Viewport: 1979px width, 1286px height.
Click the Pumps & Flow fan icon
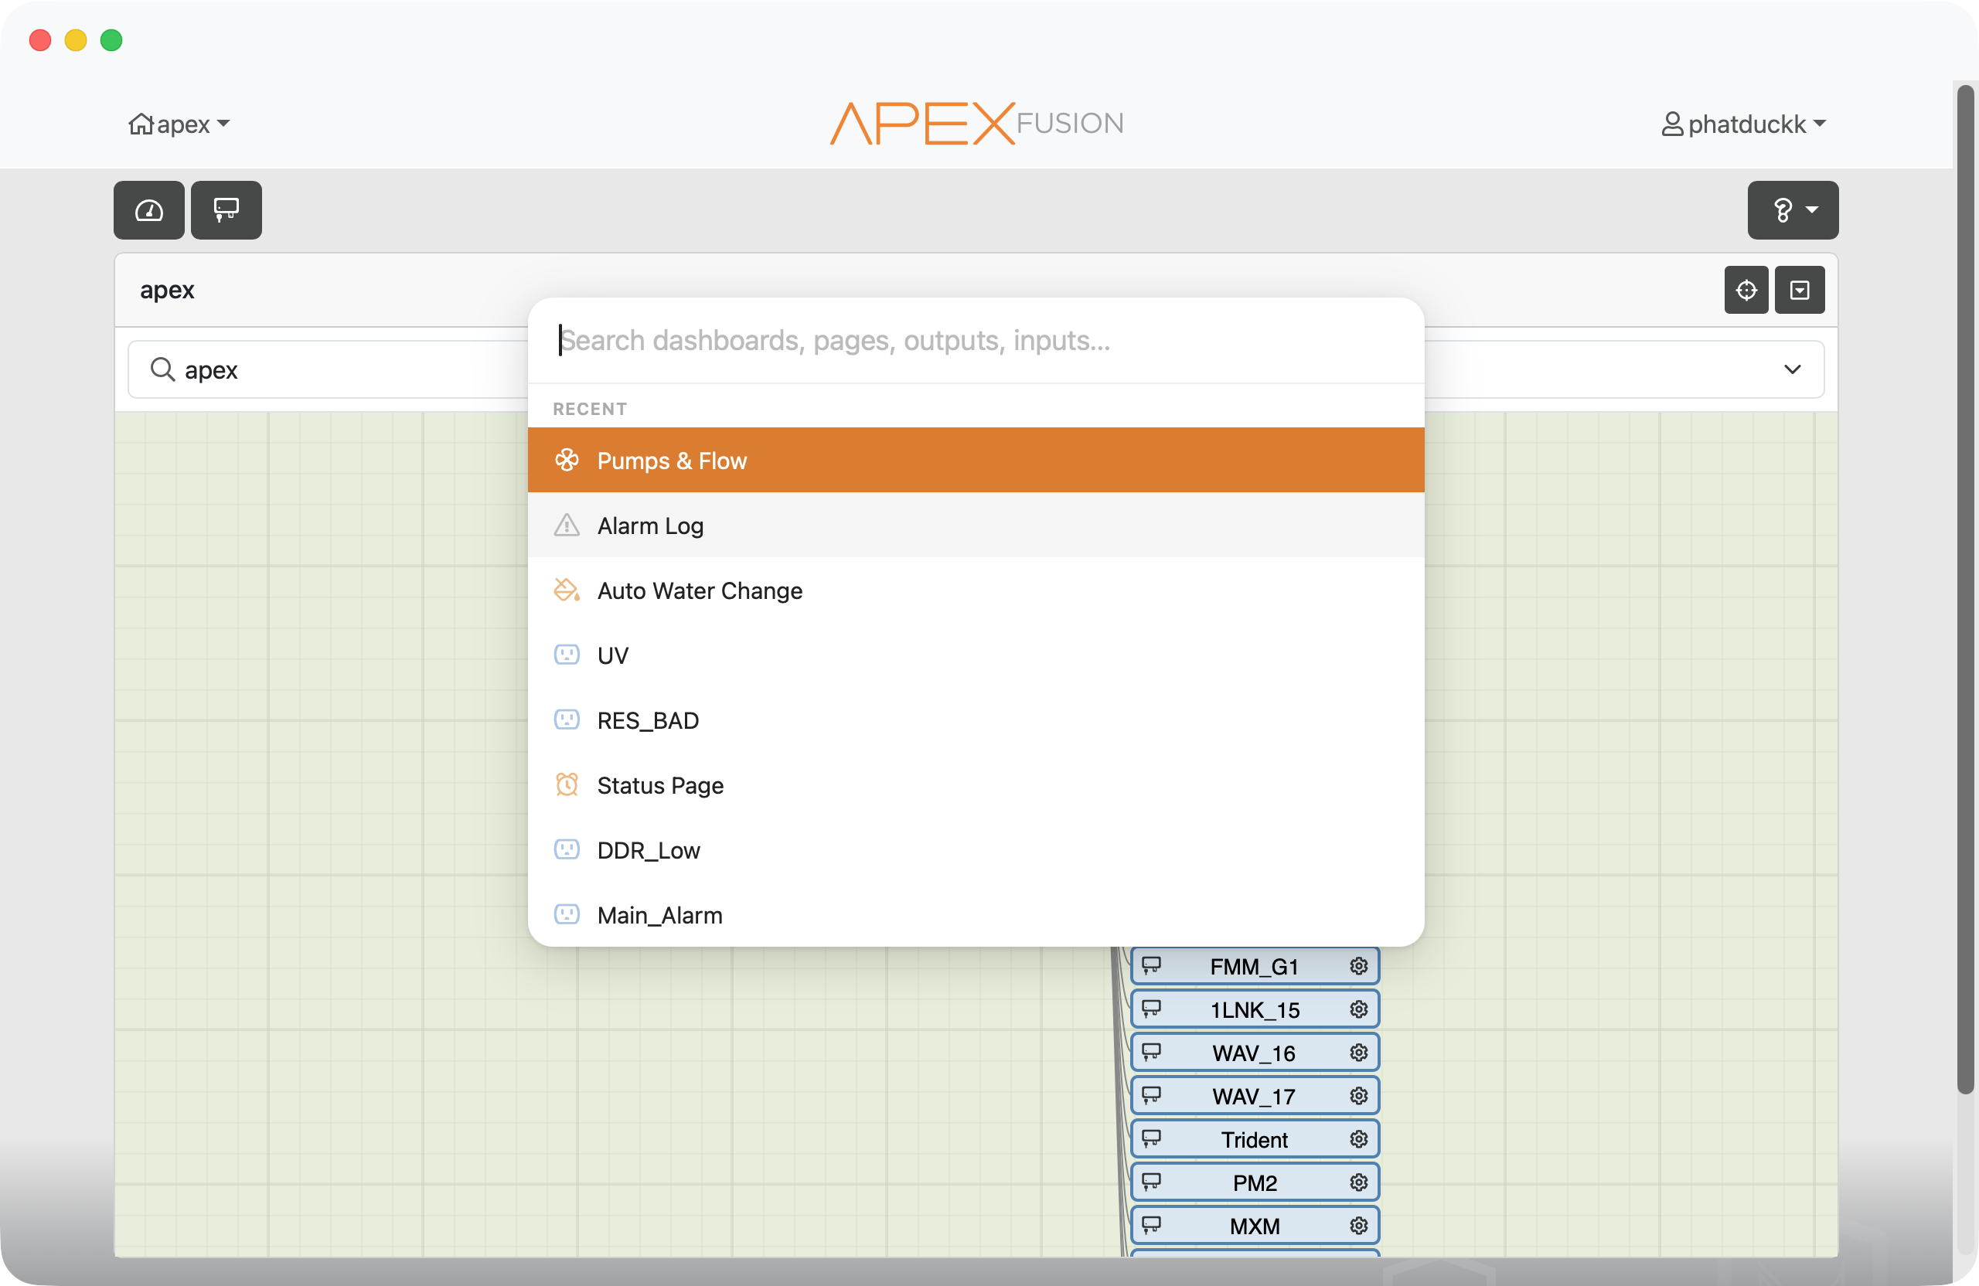[567, 460]
